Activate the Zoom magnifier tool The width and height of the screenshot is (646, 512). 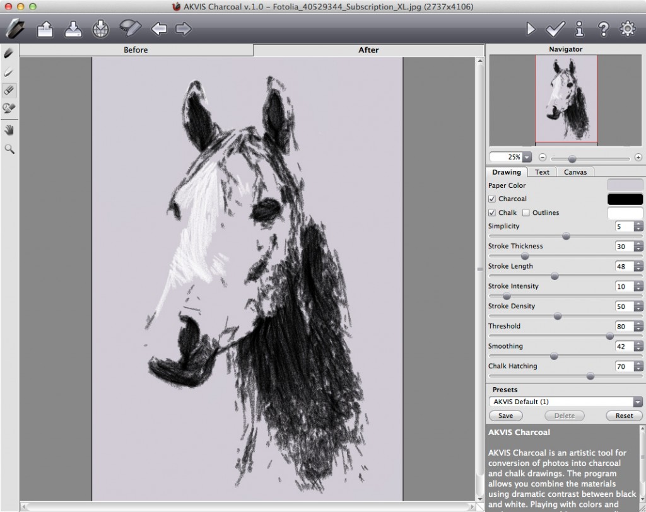click(x=9, y=149)
